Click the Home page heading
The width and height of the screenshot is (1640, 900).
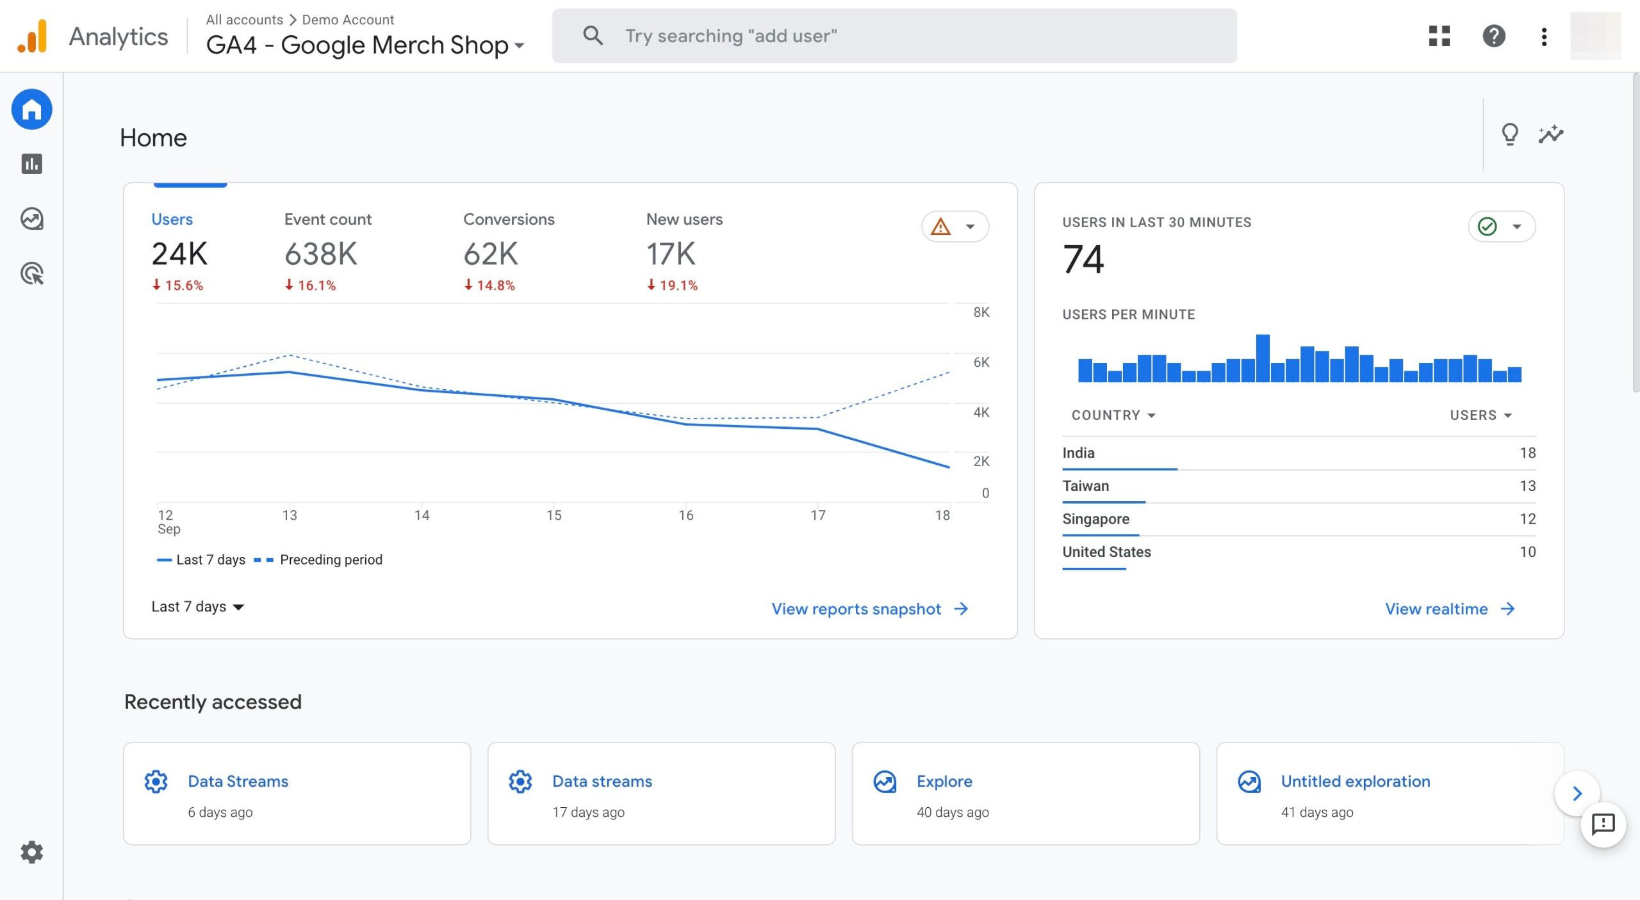[153, 138]
